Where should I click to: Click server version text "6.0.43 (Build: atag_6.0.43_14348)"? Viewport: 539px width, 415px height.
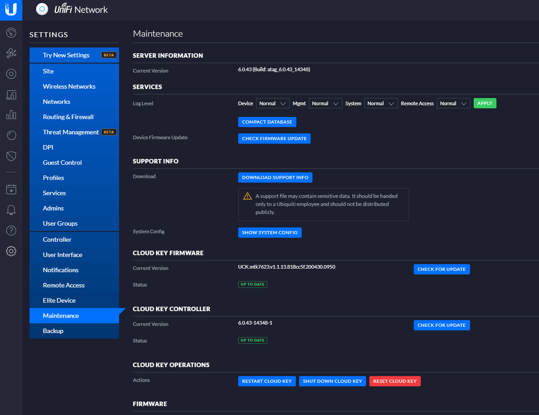[x=274, y=70]
